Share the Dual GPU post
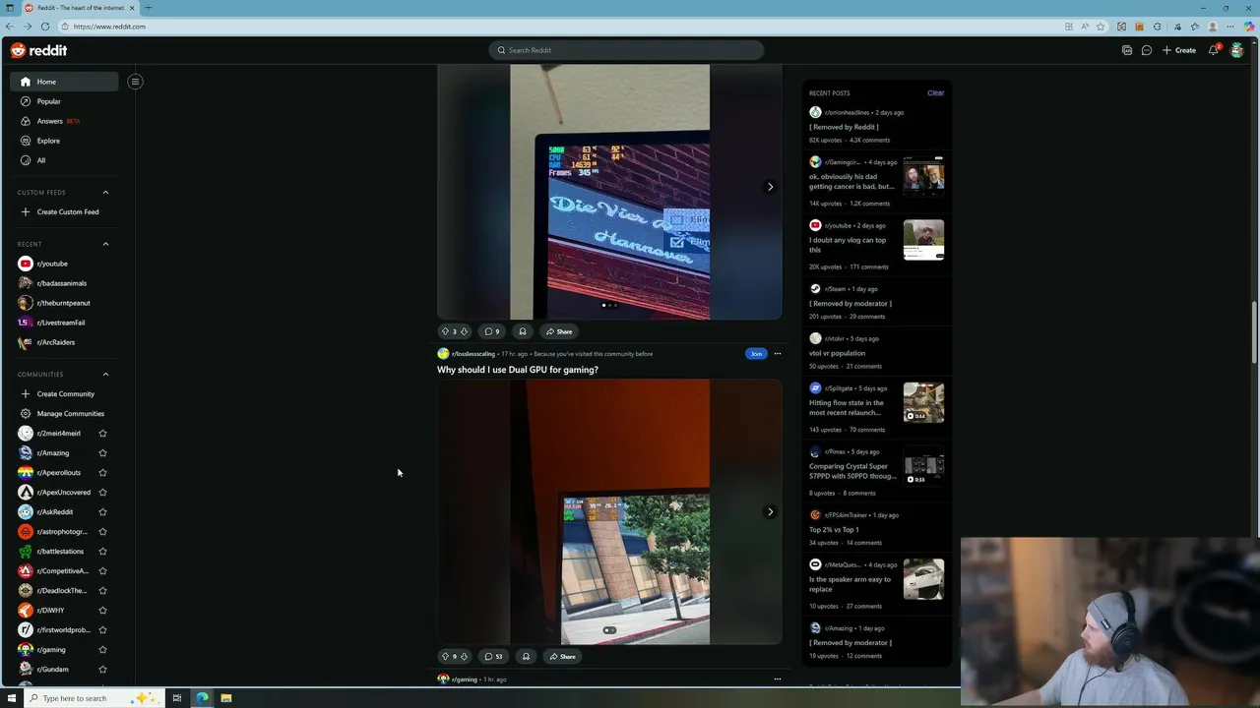The image size is (1260, 708). click(562, 656)
